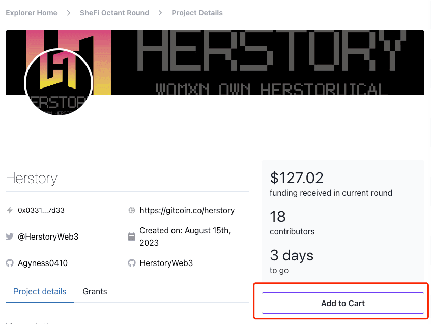Click the Herstory round profile logo

click(59, 82)
